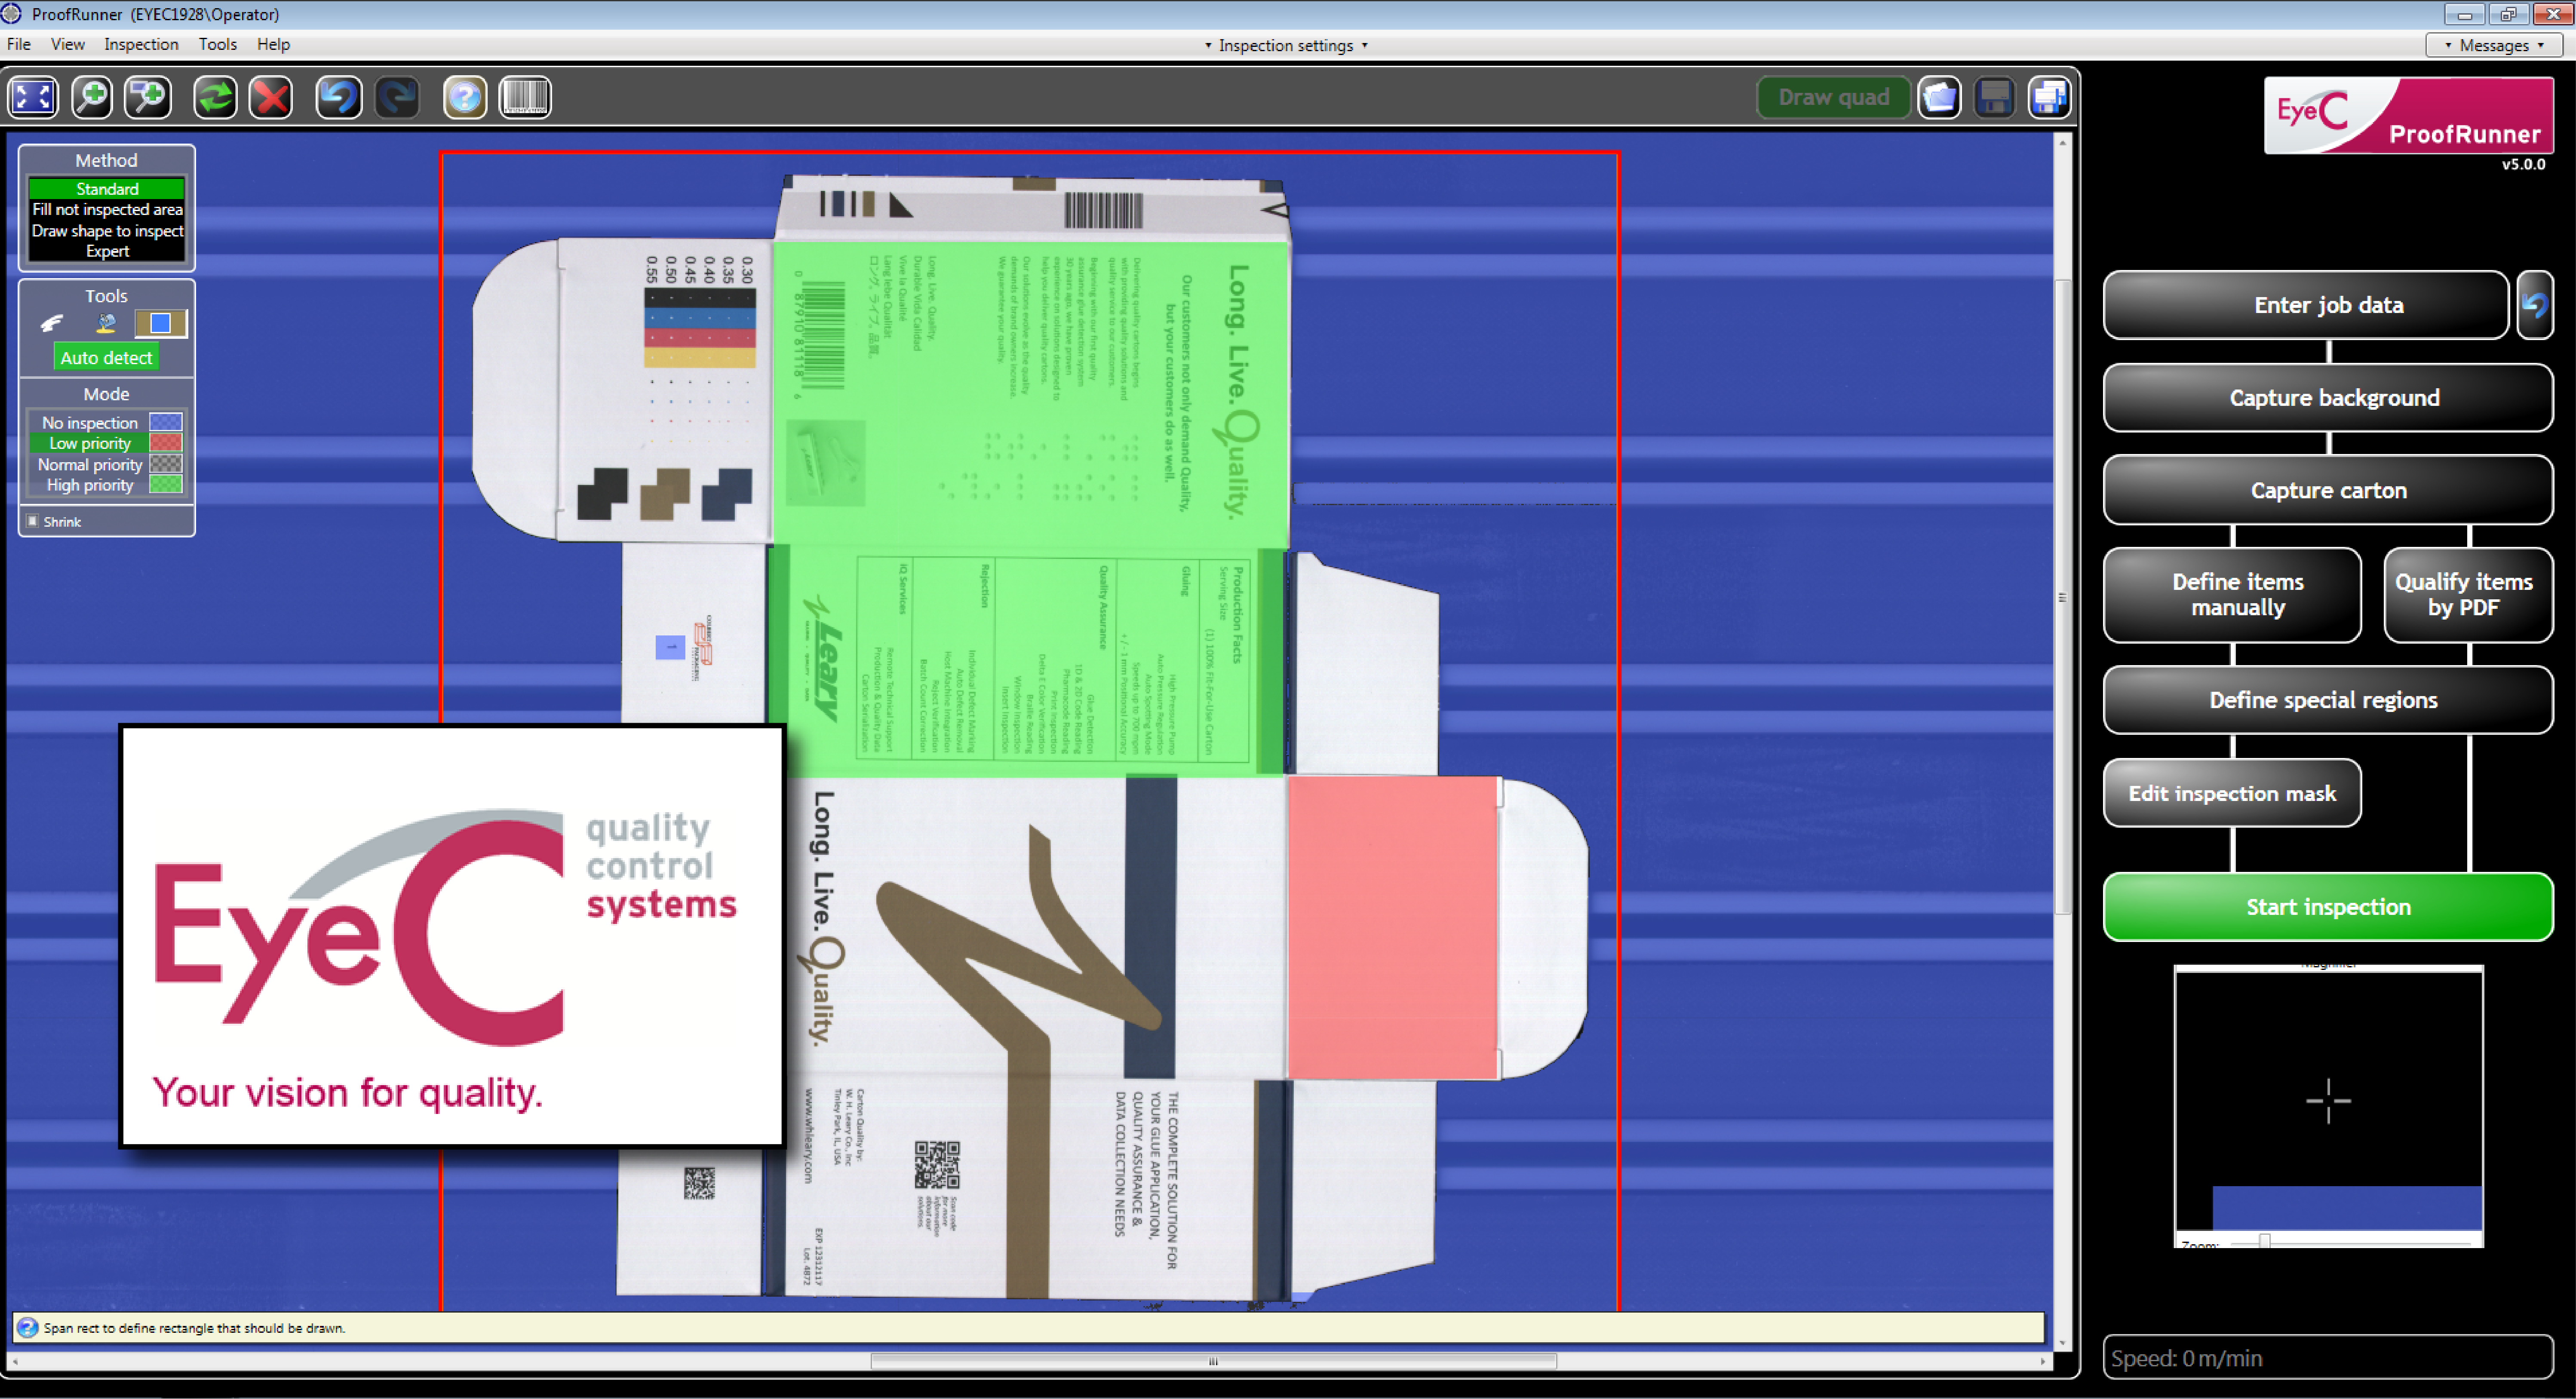Expand the Inspection settings dropdown
The height and width of the screenshot is (1399, 2576).
[x=1285, y=45]
